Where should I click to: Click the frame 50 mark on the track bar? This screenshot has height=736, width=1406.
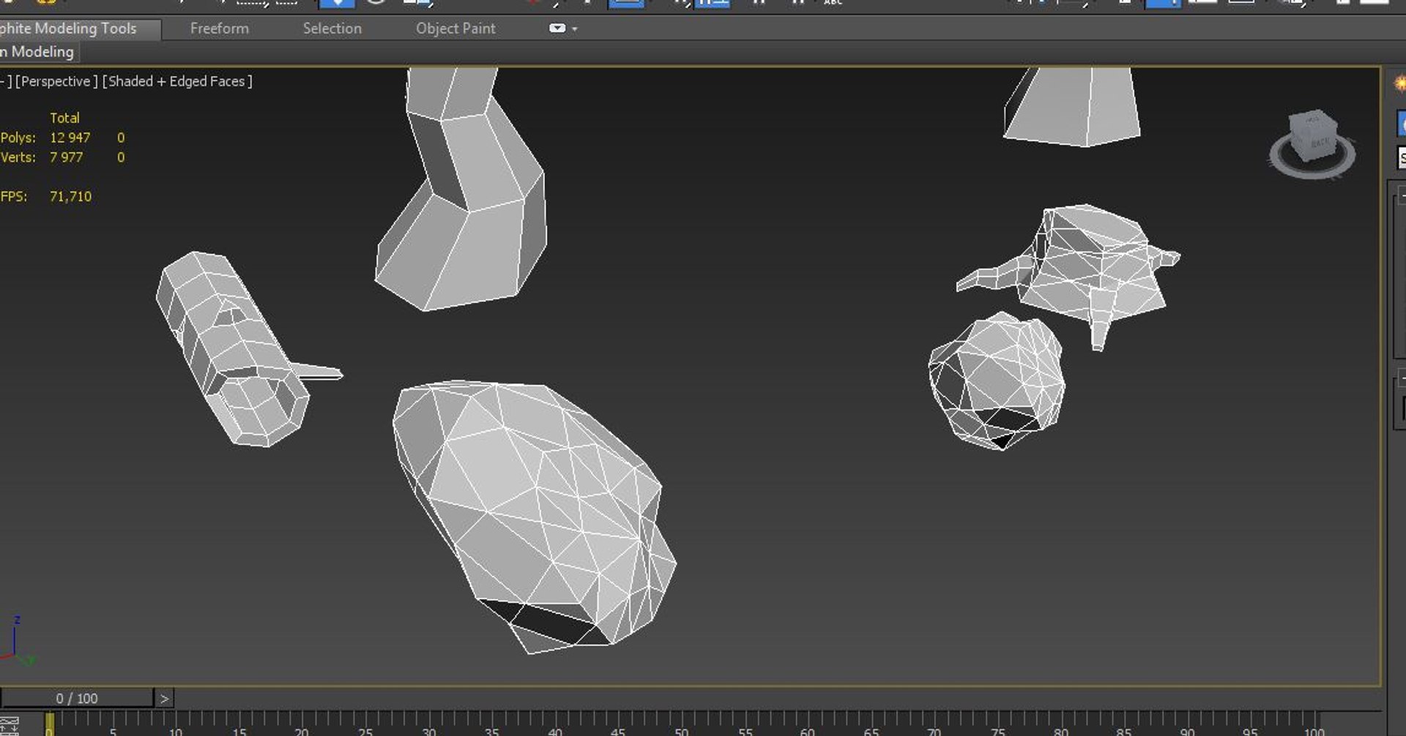pos(681,726)
